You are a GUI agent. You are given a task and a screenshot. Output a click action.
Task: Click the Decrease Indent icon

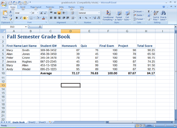point(64,18)
